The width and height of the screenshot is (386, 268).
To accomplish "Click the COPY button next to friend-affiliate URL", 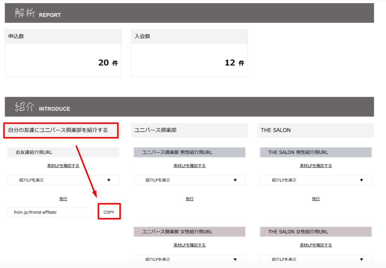I will (109, 212).
